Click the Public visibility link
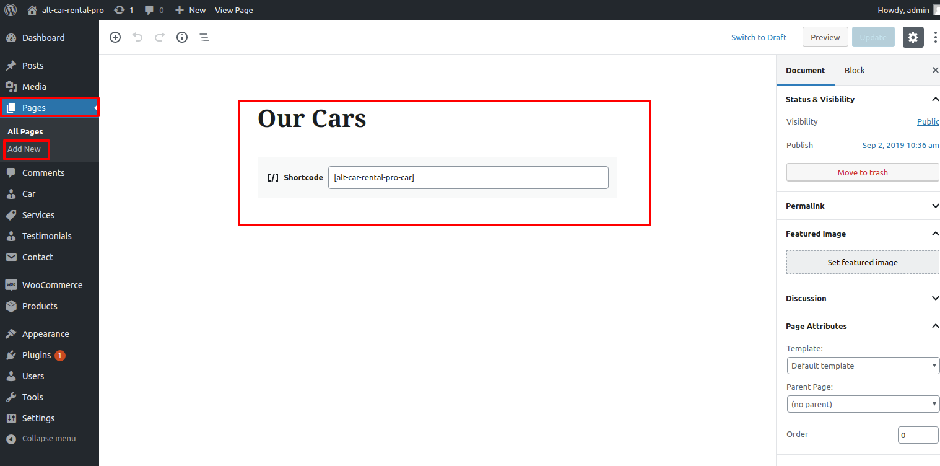This screenshot has width=940, height=466. pyautogui.click(x=928, y=121)
